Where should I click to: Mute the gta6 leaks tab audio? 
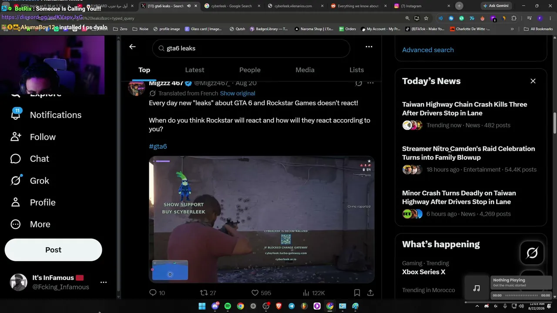pos(189,6)
